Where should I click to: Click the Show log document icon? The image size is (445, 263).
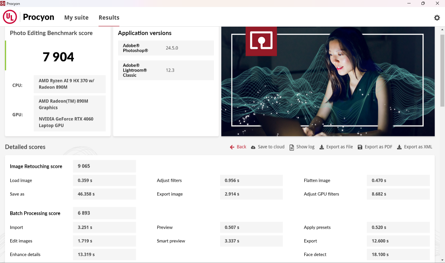coord(292,147)
